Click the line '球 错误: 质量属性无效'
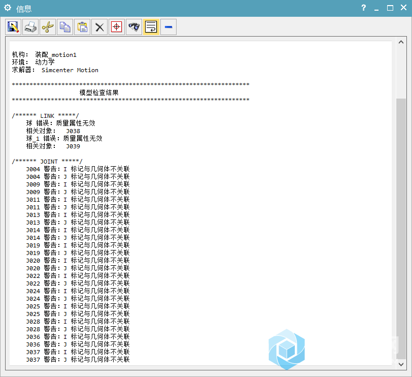The image size is (412, 377). [61, 123]
